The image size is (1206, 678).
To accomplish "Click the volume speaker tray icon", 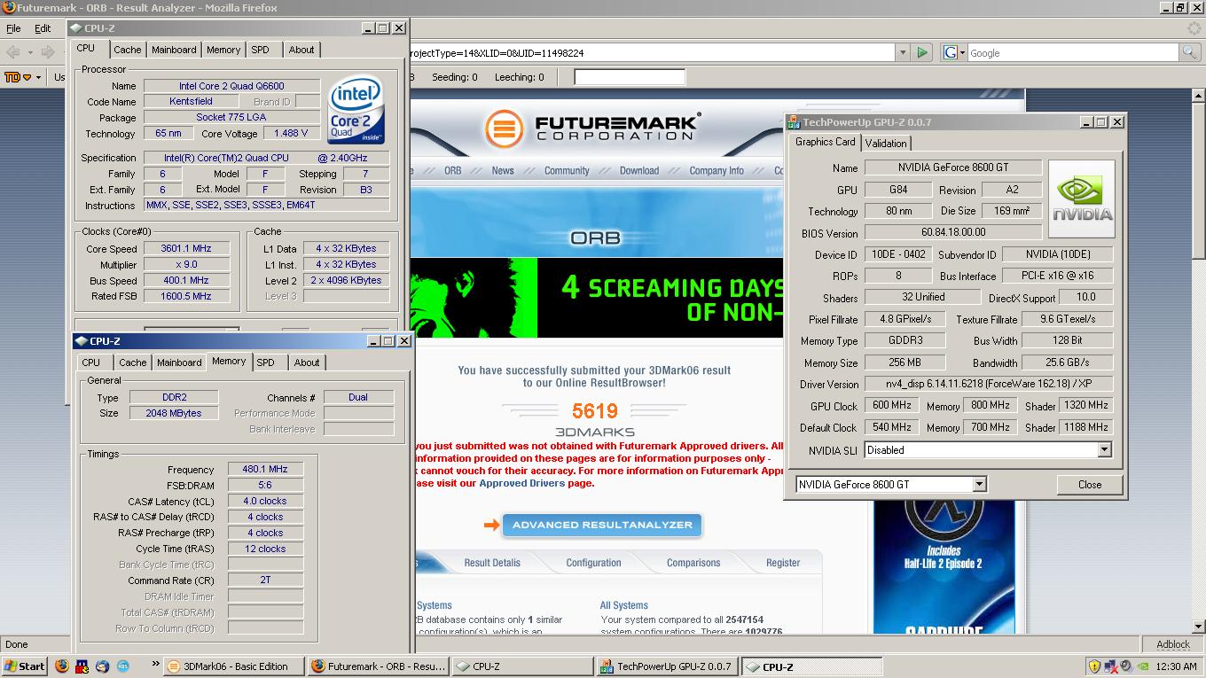I will pos(1126,666).
